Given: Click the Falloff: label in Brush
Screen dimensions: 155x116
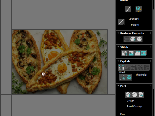Looking at the screenshot, I should pos(135,25).
